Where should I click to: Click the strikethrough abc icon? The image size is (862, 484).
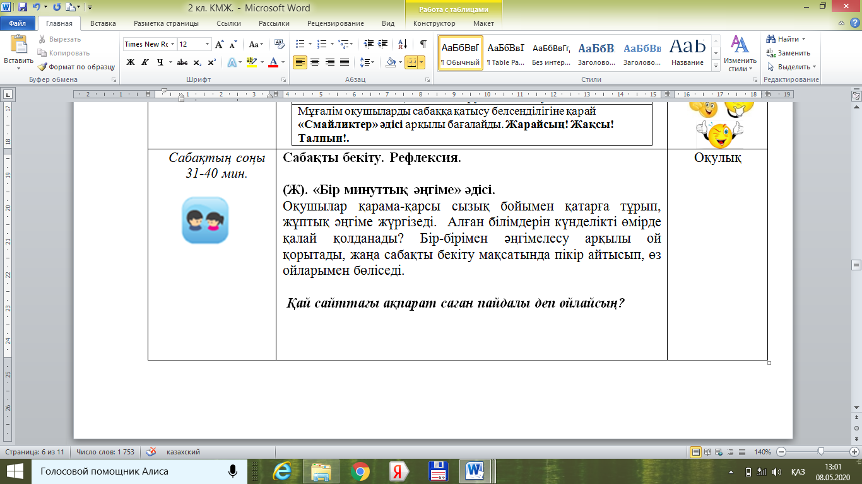(x=182, y=62)
